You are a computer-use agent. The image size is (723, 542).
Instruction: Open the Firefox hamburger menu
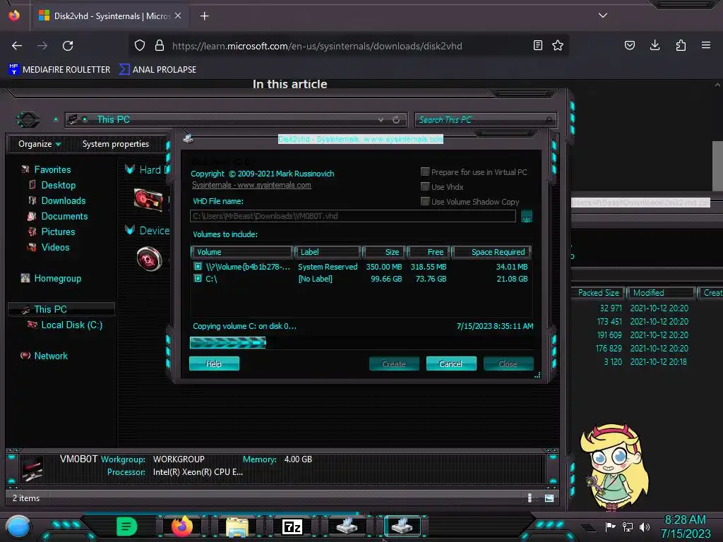[x=706, y=46]
